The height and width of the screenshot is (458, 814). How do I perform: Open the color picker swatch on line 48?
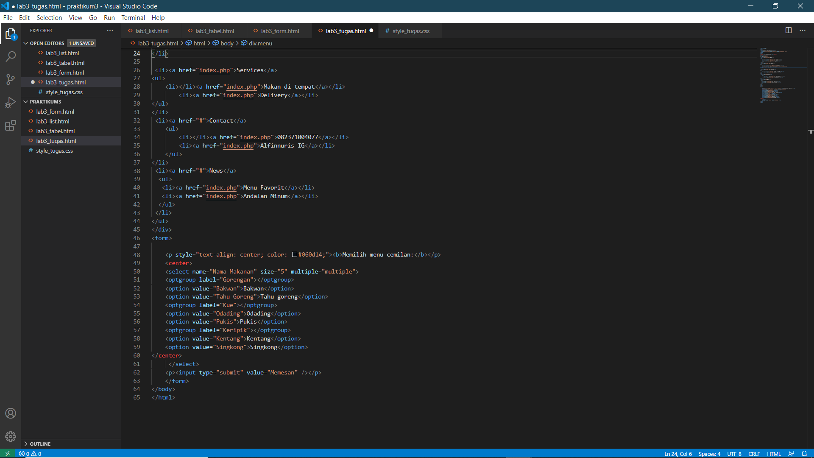point(295,254)
